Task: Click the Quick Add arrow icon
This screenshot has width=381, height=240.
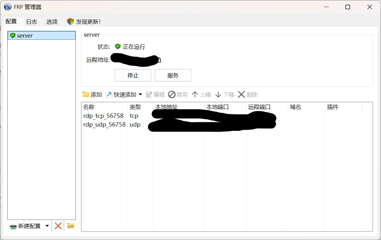Action: point(109,95)
